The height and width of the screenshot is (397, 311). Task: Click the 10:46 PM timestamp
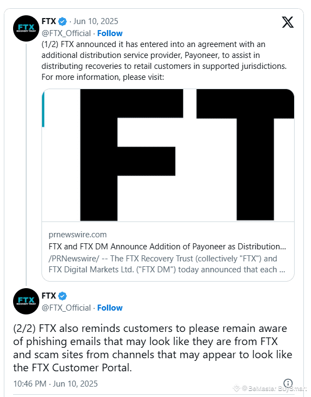click(x=29, y=383)
